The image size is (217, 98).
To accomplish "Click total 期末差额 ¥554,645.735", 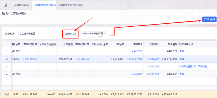I will pos(170,94).
